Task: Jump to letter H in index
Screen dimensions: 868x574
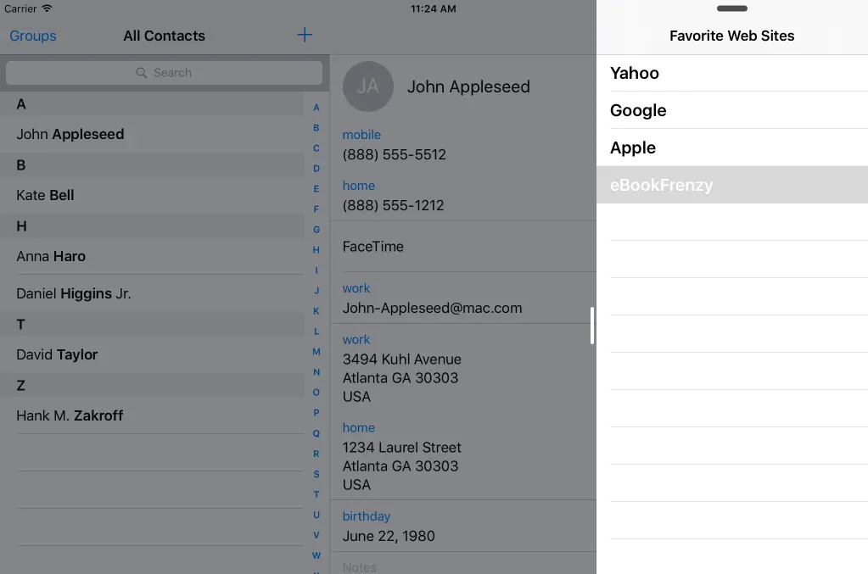Action: point(316,250)
